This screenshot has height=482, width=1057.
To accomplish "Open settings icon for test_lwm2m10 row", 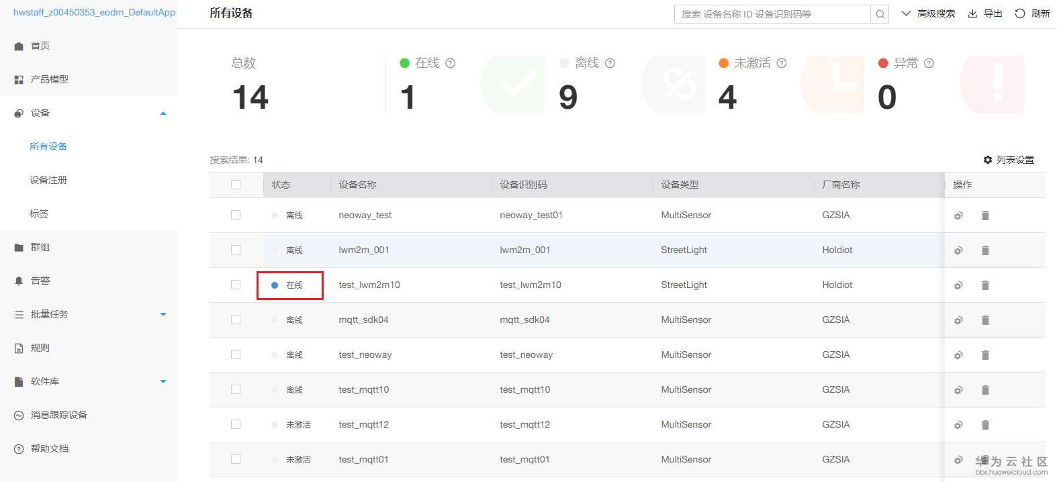I will point(958,285).
